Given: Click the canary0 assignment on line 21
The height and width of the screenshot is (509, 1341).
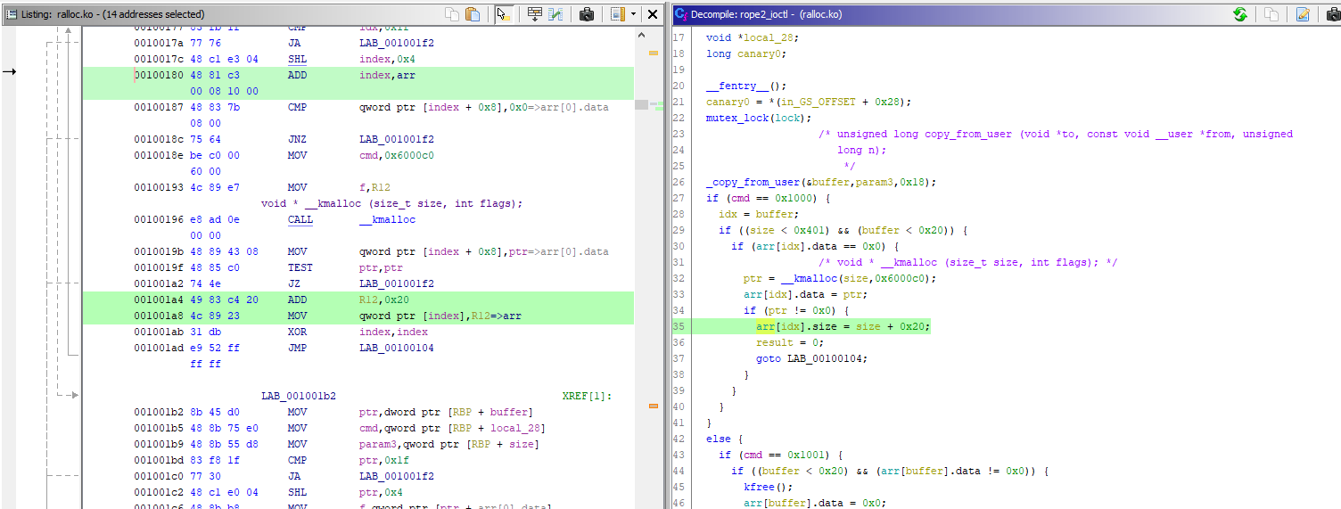Looking at the screenshot, I should pyautogui.click(x=809, y=102).
